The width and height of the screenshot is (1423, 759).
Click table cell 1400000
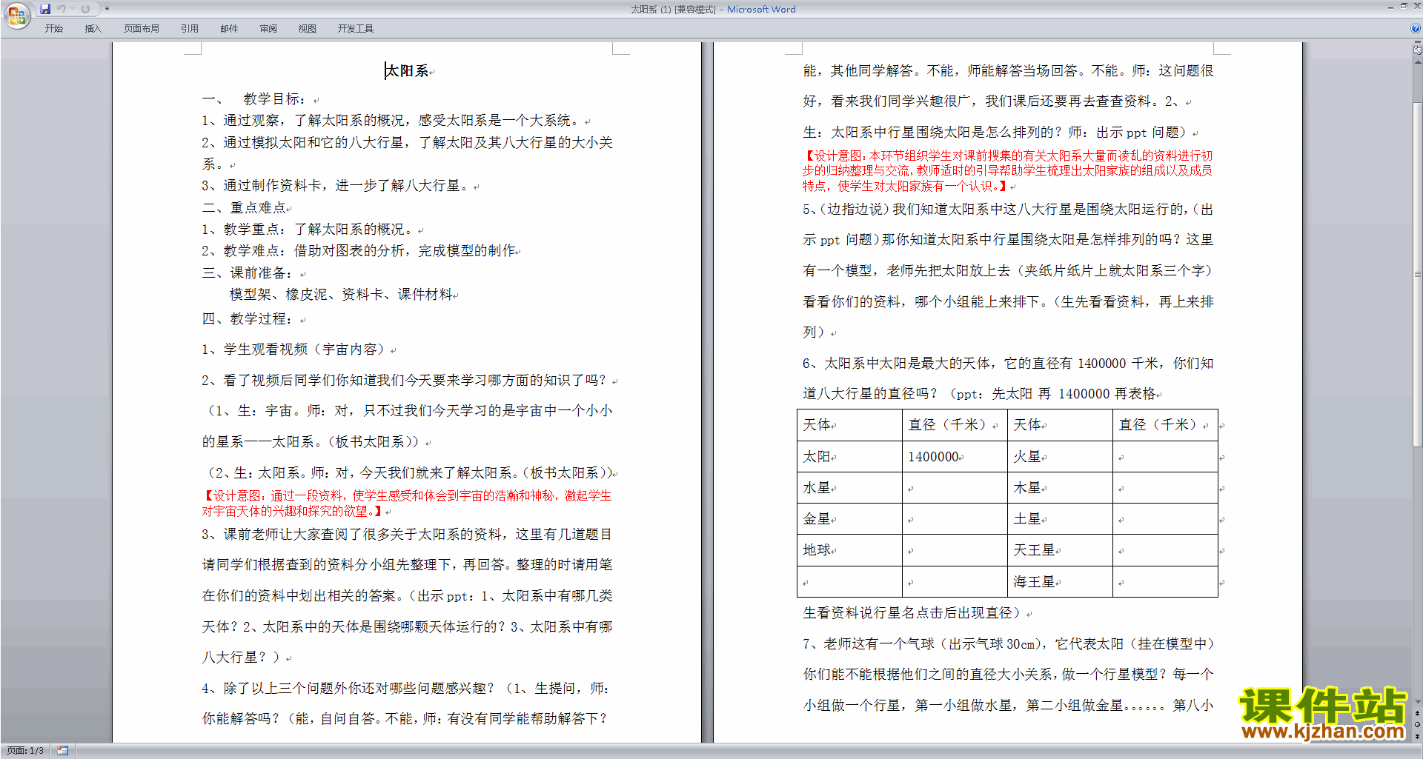(x=955, y=457)
